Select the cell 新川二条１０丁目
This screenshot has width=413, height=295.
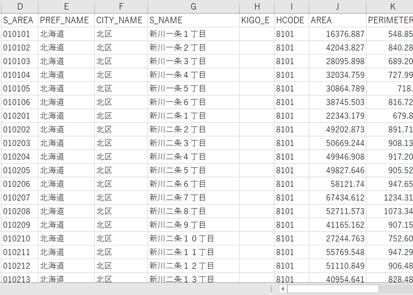tap(194, 238)
